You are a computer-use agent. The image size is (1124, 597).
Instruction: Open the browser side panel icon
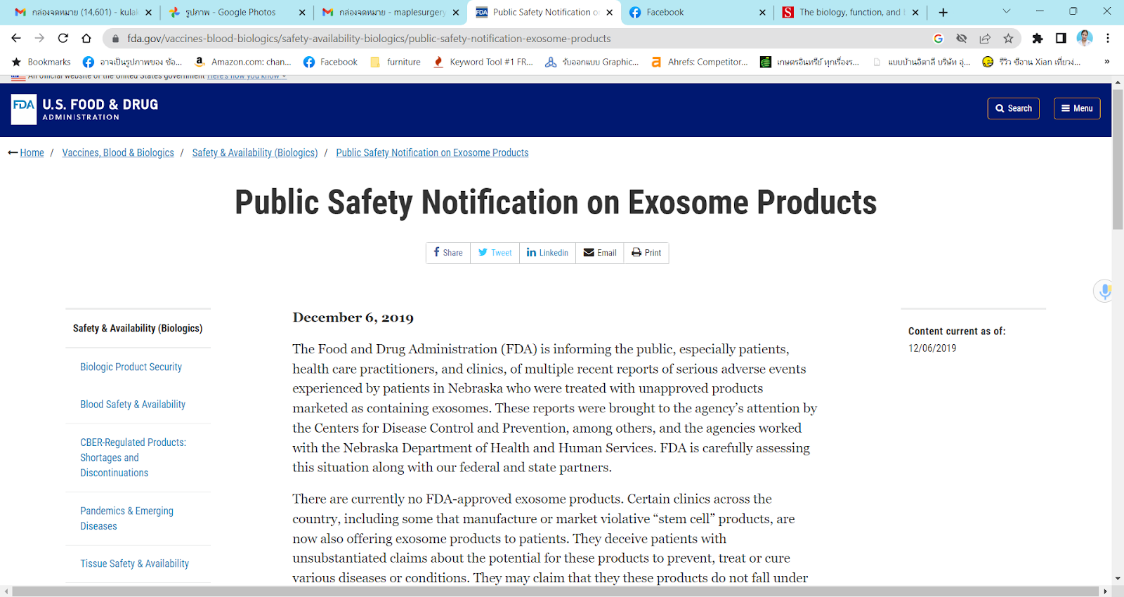point(1061,39)
